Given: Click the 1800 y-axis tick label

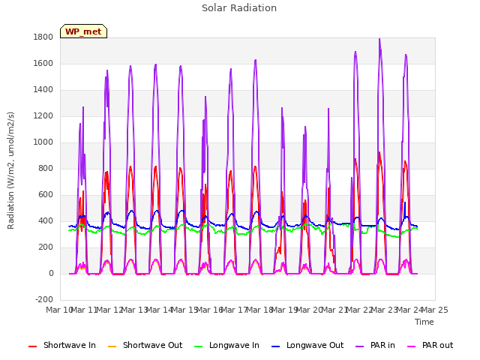Looking at the screenshot, I should pos(43,37).
